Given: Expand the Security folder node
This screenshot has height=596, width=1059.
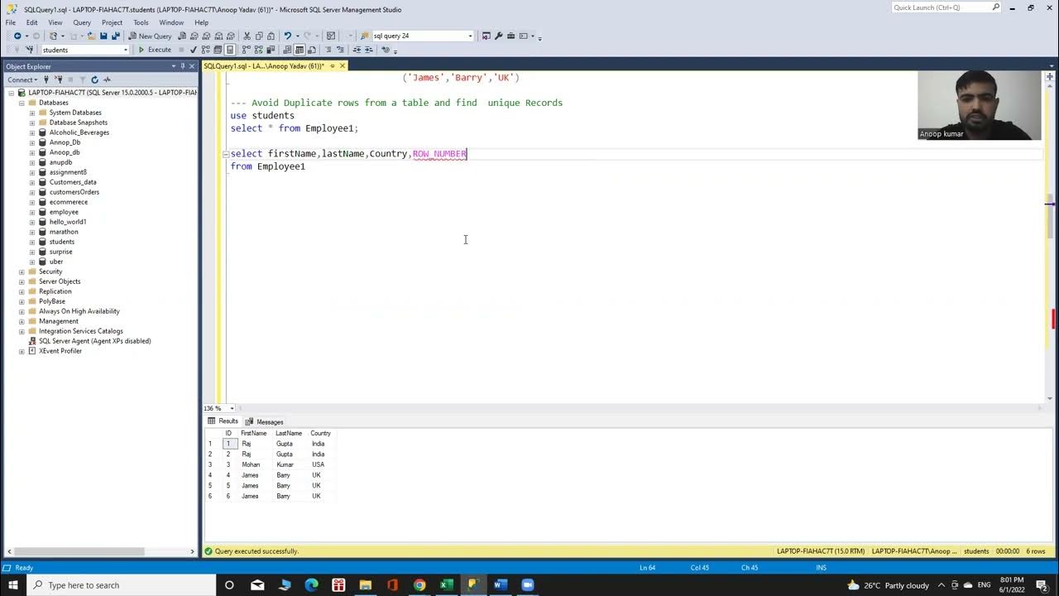Looking at the screenshot, I should tap(22, 272).
